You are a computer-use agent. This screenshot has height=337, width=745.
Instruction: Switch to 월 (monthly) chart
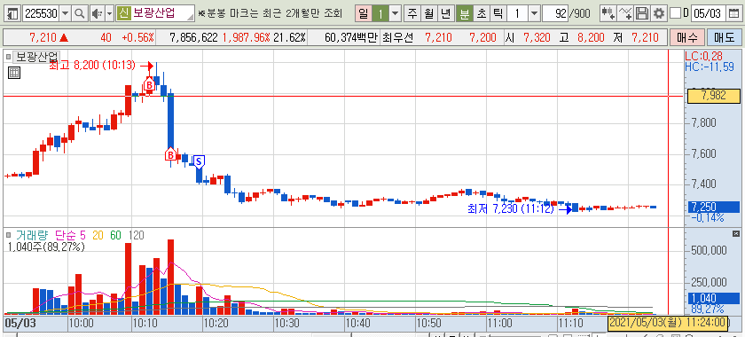[428, 14]
